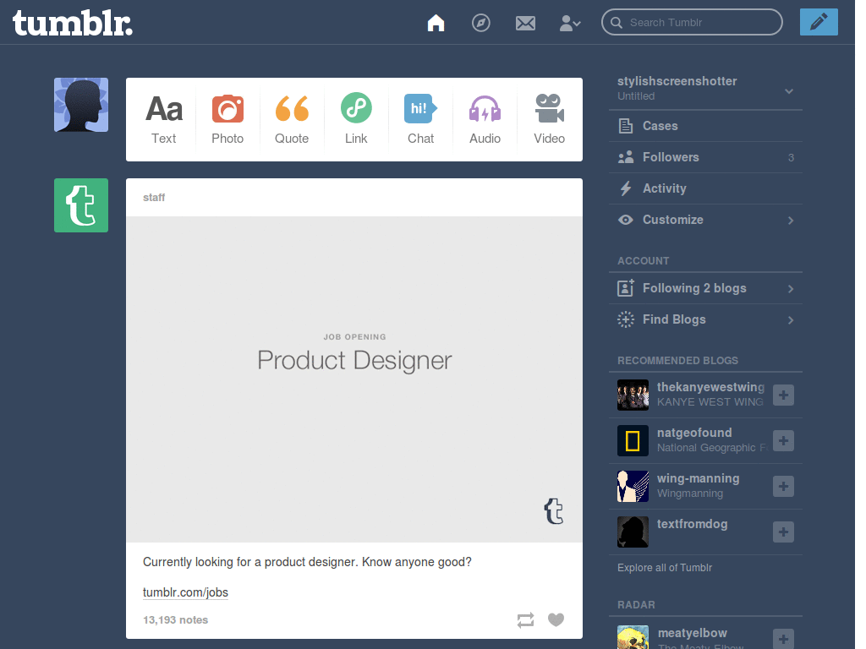Create a new Video post

pyautogui.click(x=549, y=119)
